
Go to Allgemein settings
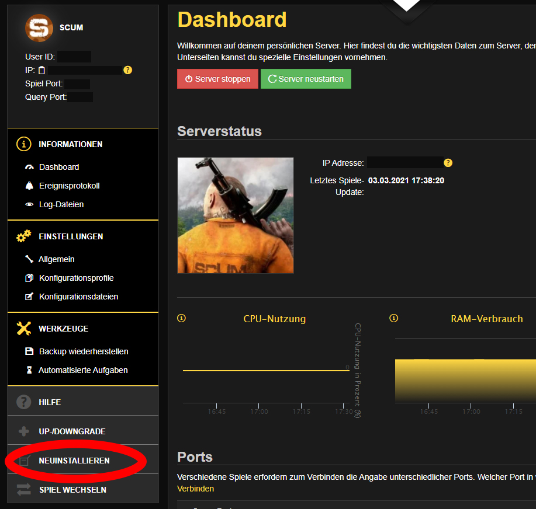click(56, 259)
